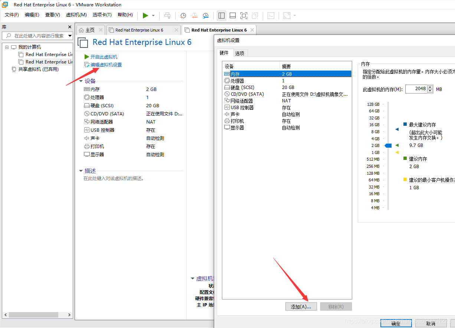Click the send Ctrl+Alt+Del toolbar icon

167,15
